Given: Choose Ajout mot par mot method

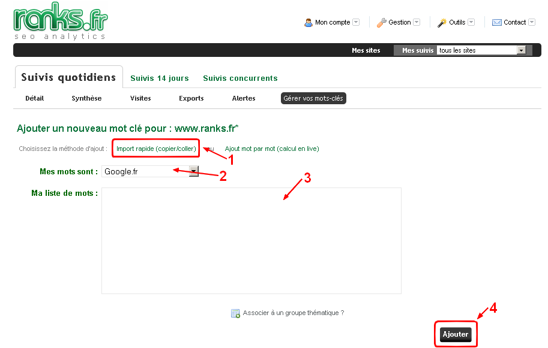Looking at the screenshot, I should pos(272,149).
